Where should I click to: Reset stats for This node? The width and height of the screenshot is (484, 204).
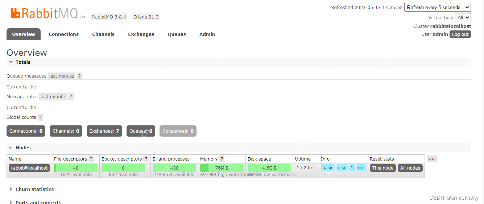(x=383, y=168)
